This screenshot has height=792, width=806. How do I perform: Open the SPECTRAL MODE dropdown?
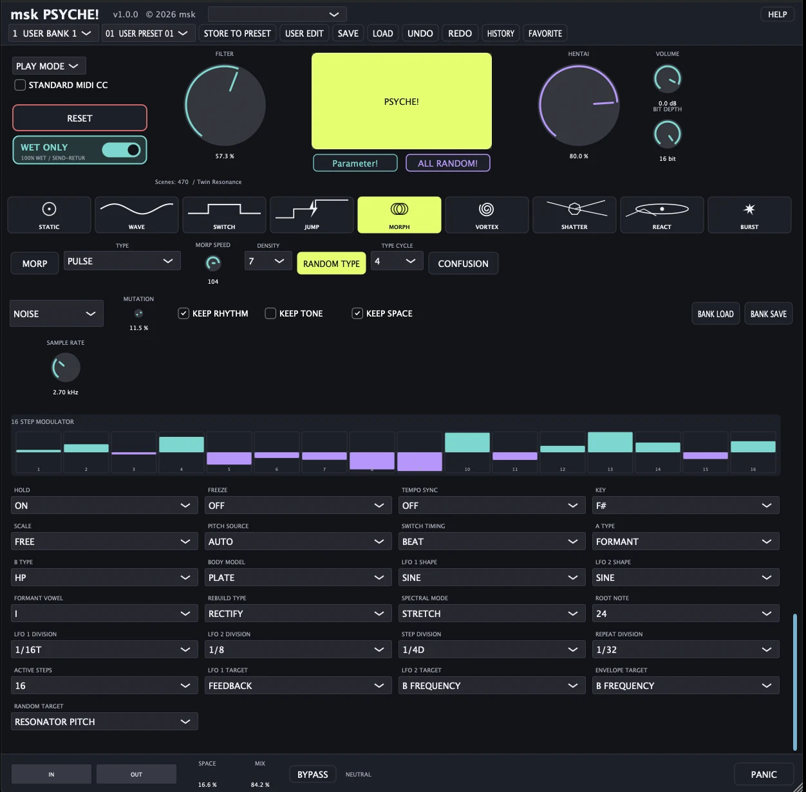click(x=492, y=613)
